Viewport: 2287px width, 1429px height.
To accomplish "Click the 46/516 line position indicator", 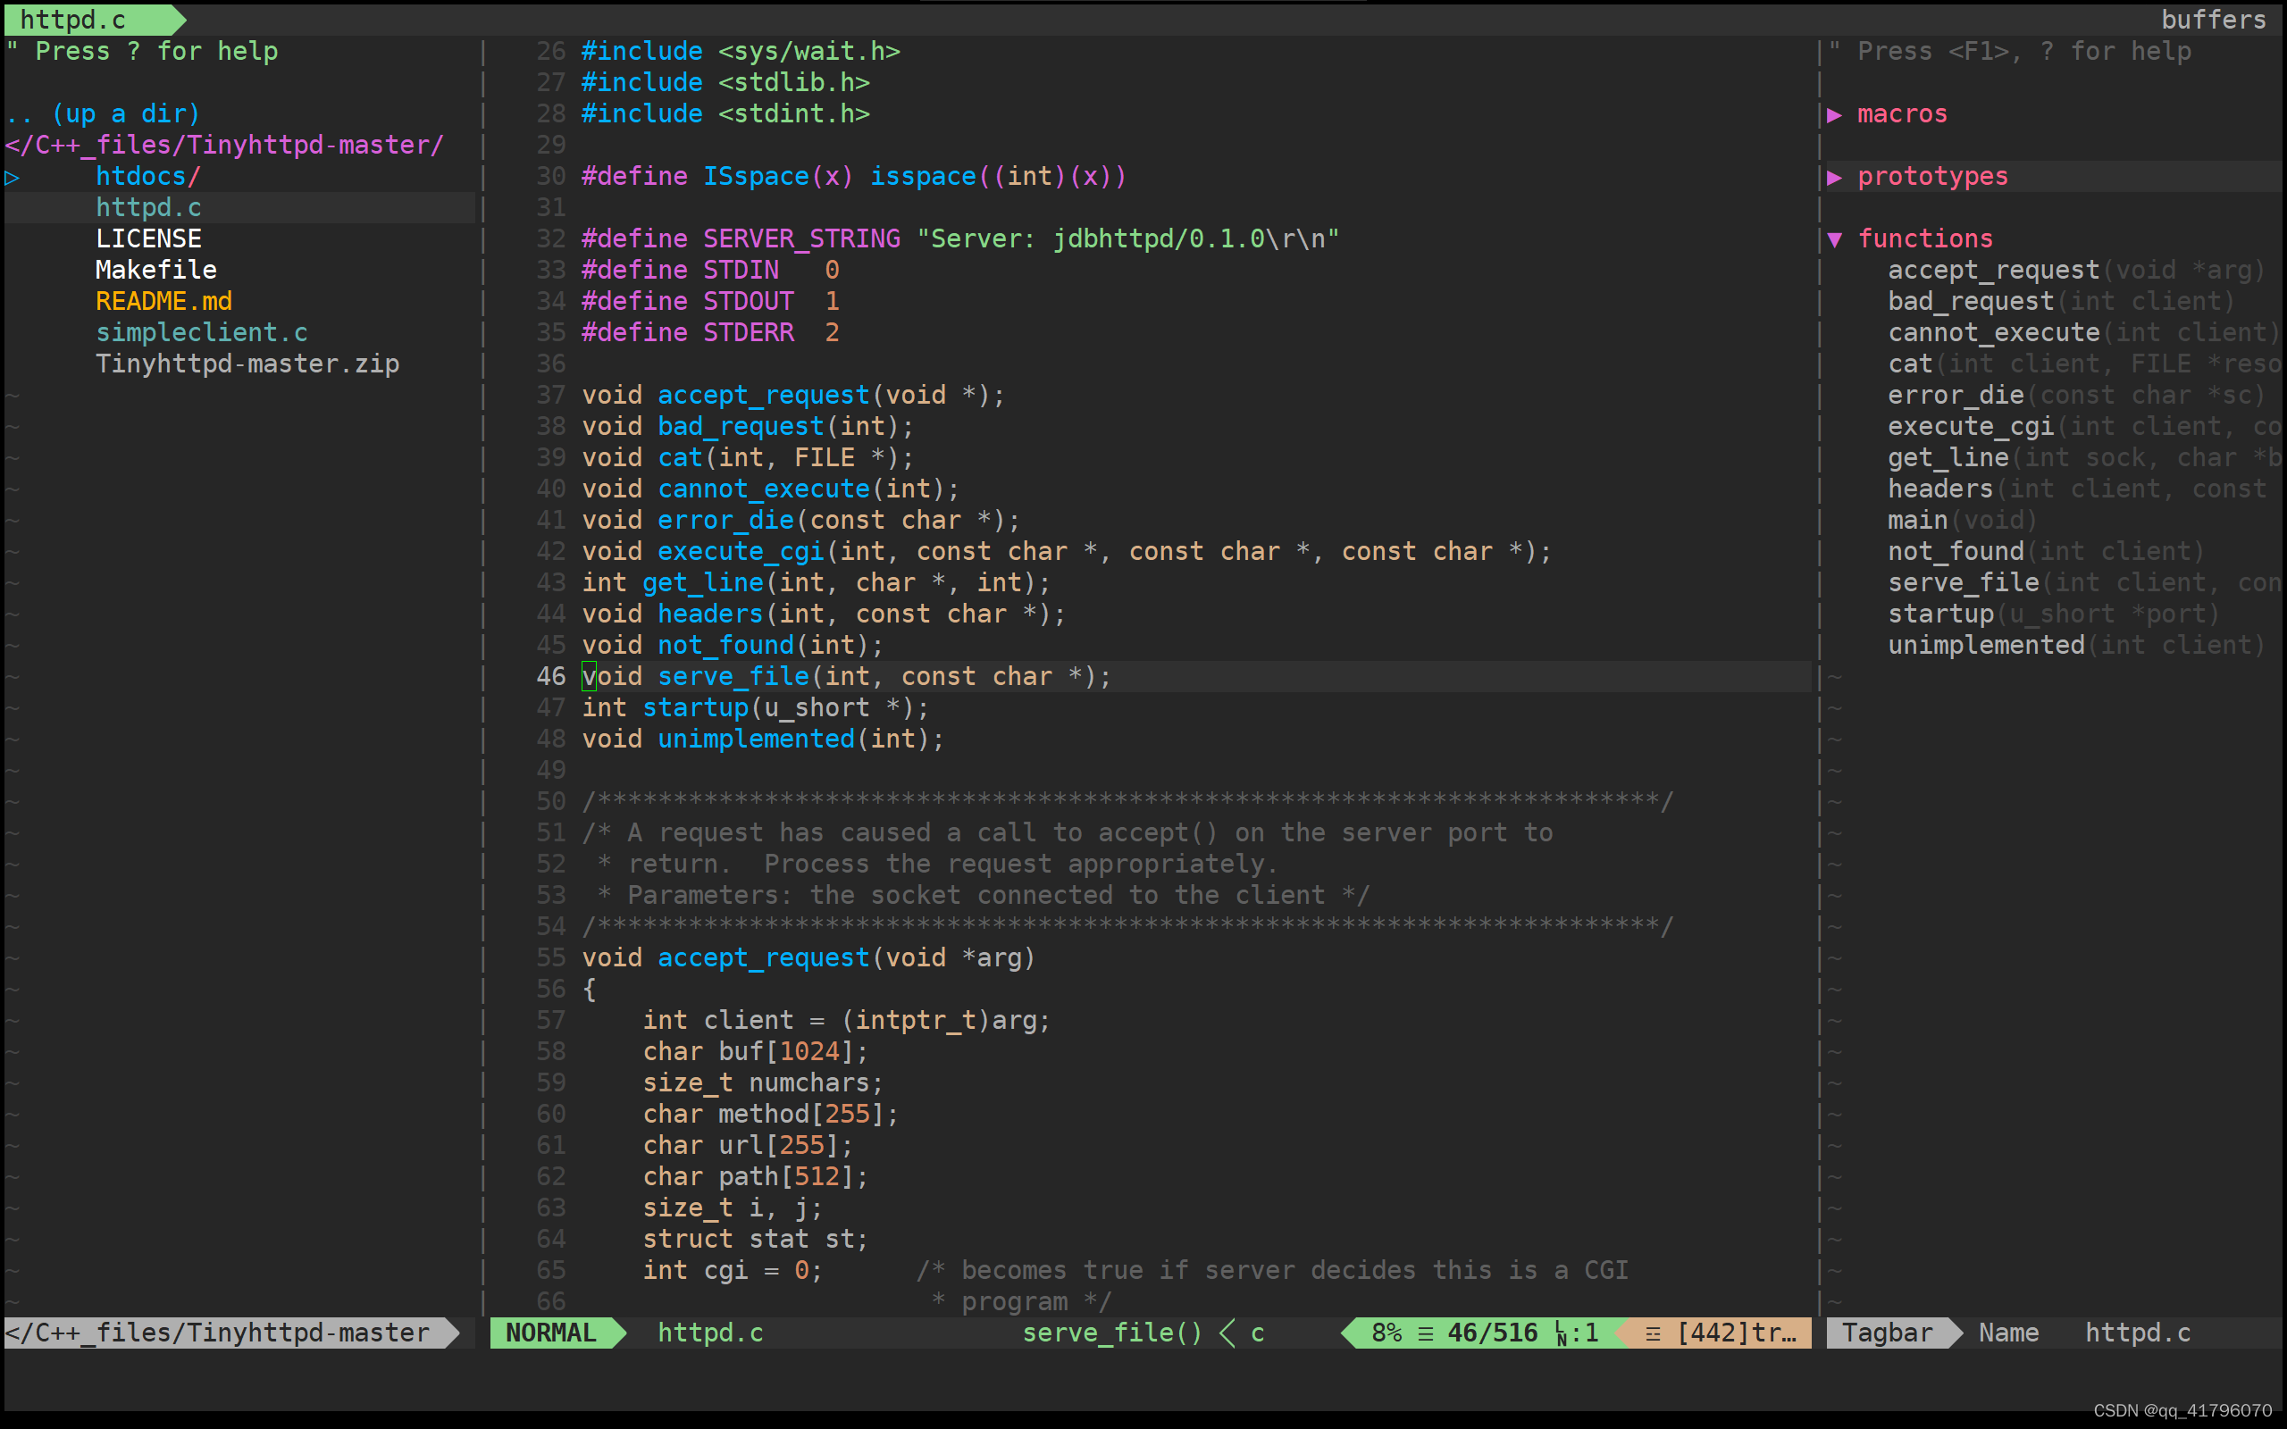I will coord(1492,1333).
